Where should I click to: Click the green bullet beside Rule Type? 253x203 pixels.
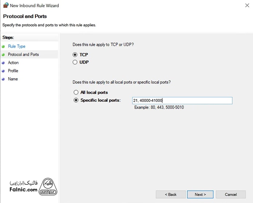3,47
